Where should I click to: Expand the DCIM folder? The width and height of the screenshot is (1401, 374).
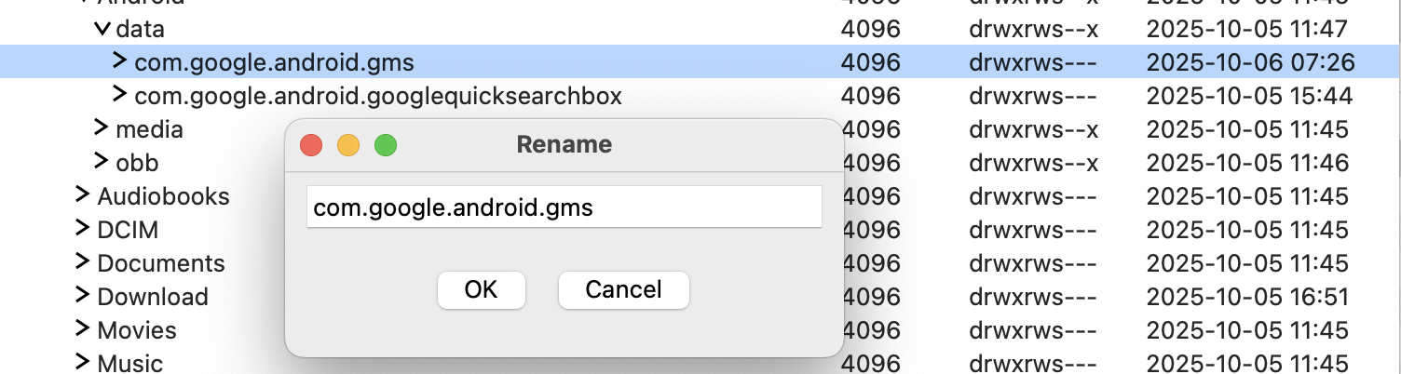(x=83, y=230)
